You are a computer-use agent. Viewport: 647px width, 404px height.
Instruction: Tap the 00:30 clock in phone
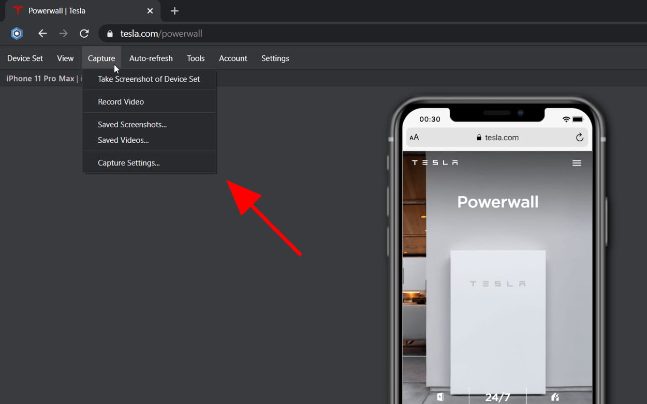pyautogui.click(x=430, y=119)
